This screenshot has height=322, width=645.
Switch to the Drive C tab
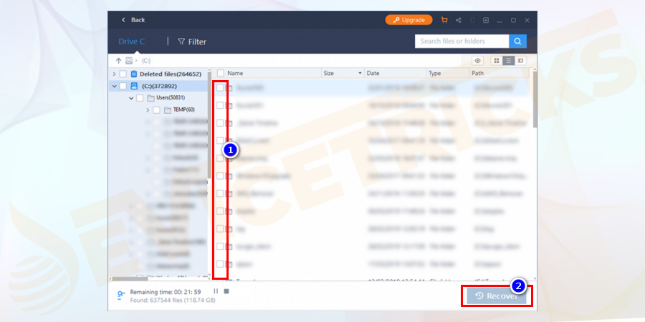tap(132, 42)
